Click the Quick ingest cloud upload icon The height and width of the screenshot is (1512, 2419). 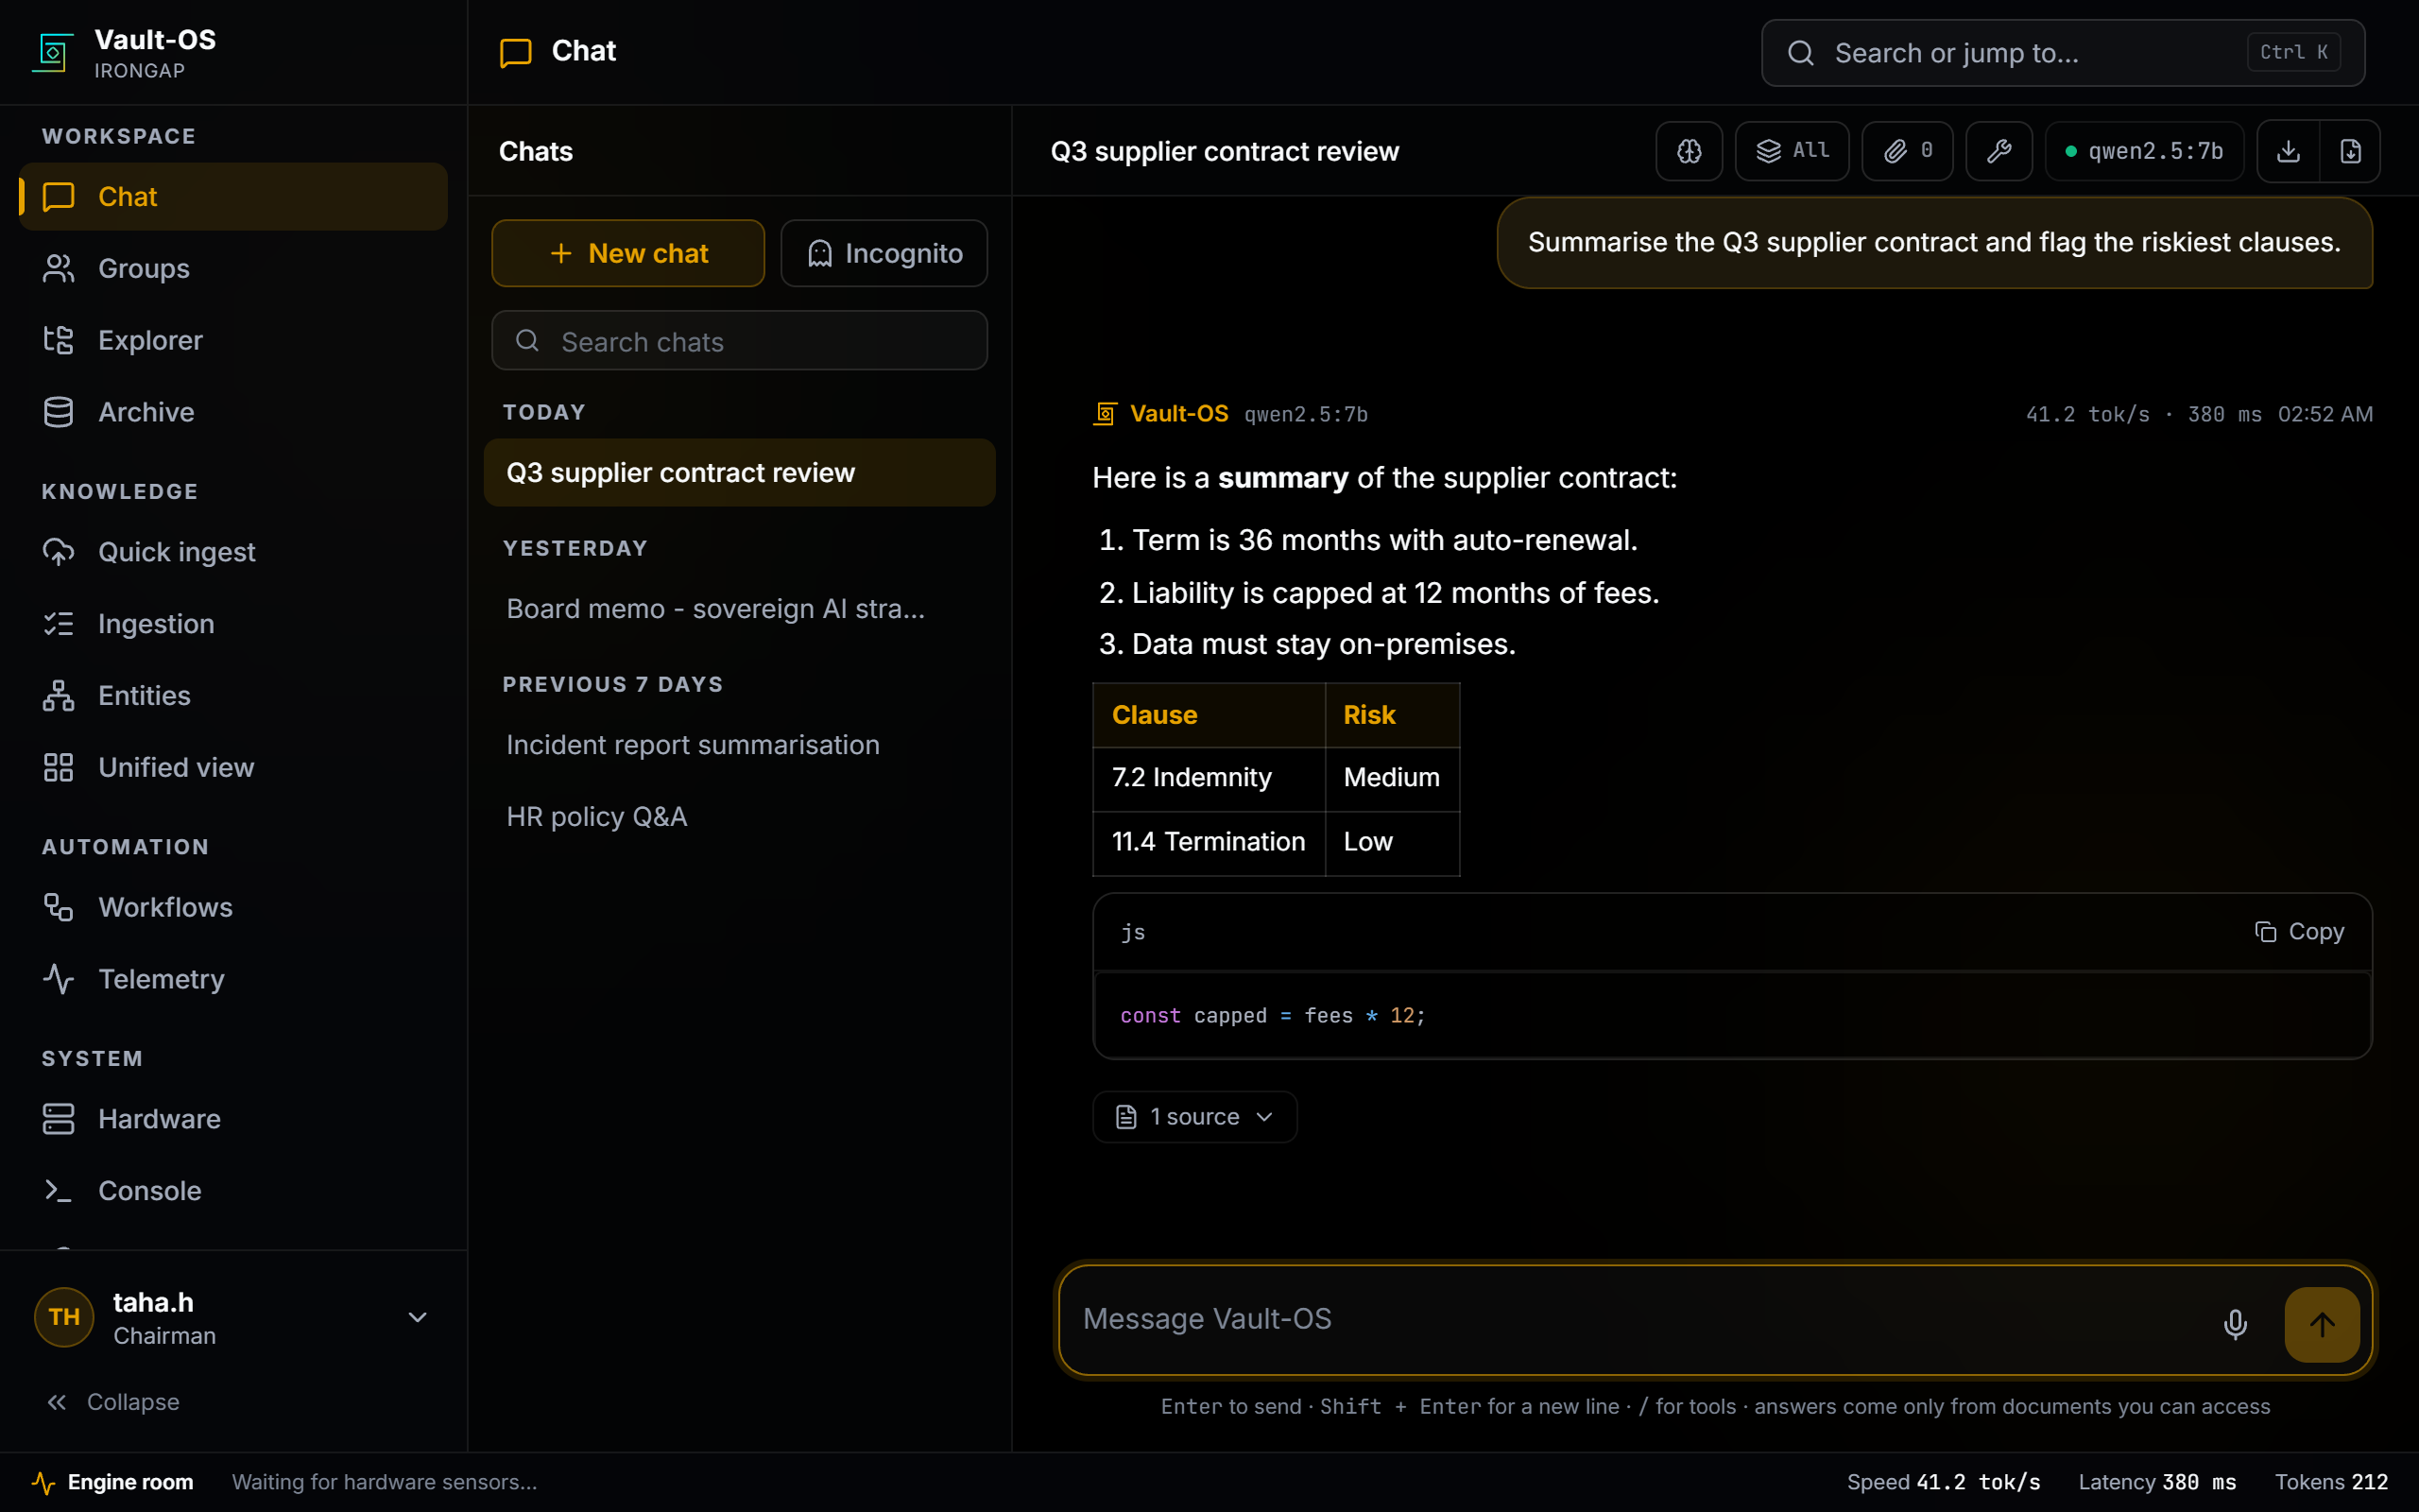[58, 552]
